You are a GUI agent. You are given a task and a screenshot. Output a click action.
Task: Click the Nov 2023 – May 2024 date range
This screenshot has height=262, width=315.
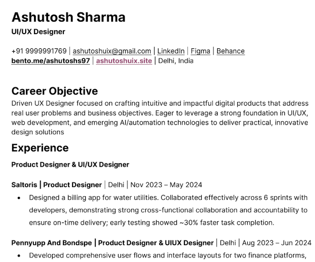(166, 185)
